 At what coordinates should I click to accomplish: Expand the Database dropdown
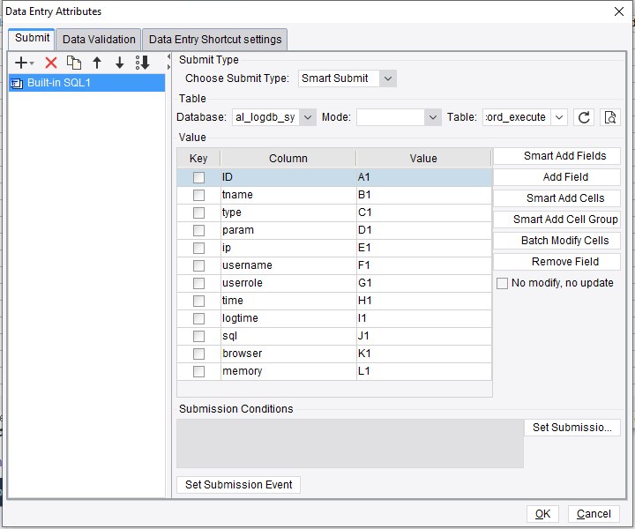pyautogui.click(x=308, y=117)
